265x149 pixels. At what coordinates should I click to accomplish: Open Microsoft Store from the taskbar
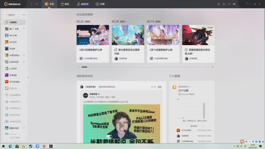pos(17,146)
